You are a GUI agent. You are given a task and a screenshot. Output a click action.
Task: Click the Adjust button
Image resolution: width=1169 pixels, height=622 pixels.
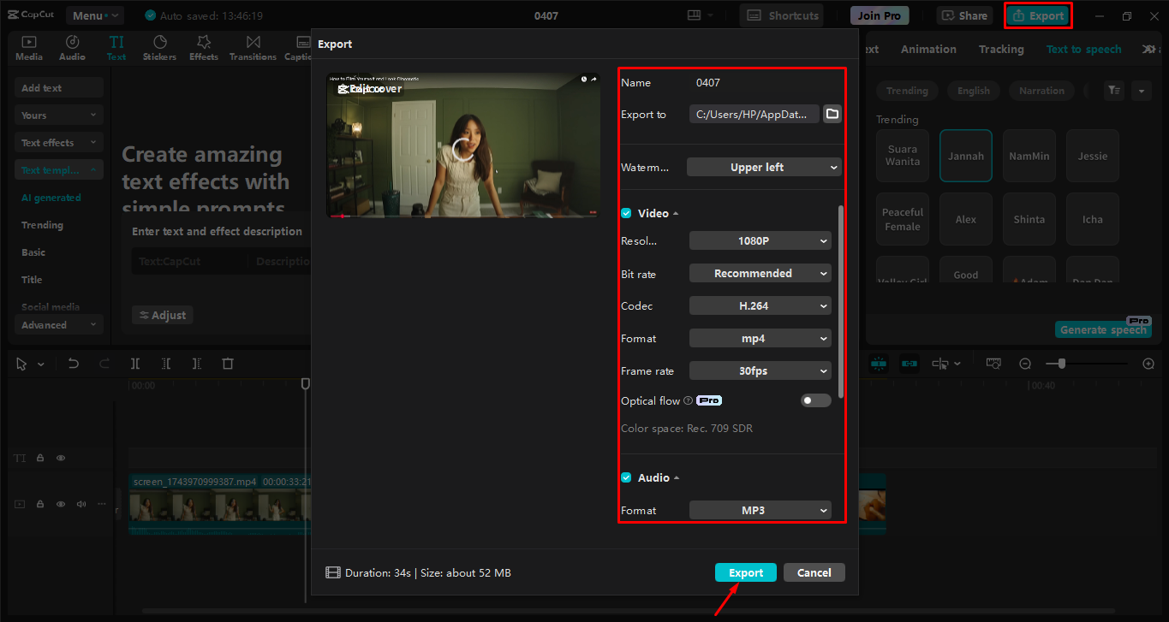163,315
